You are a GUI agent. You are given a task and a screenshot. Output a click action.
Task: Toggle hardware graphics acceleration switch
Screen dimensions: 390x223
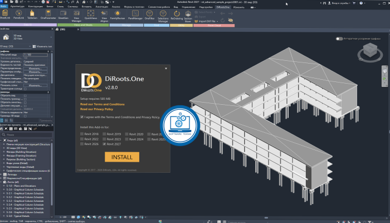tap(339, 39)
